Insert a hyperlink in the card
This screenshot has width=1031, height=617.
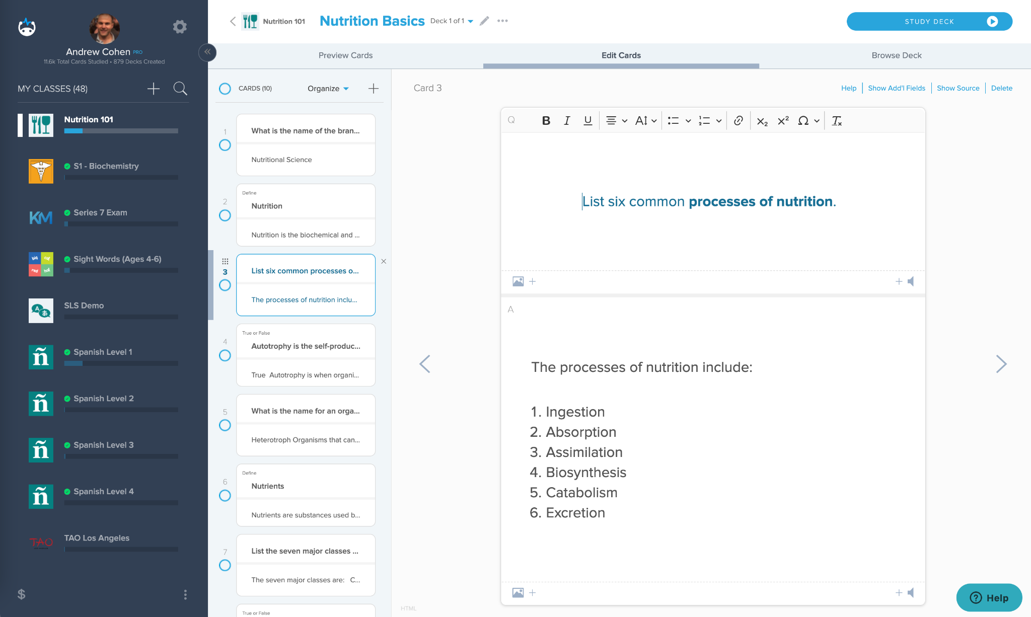[739, 121]
